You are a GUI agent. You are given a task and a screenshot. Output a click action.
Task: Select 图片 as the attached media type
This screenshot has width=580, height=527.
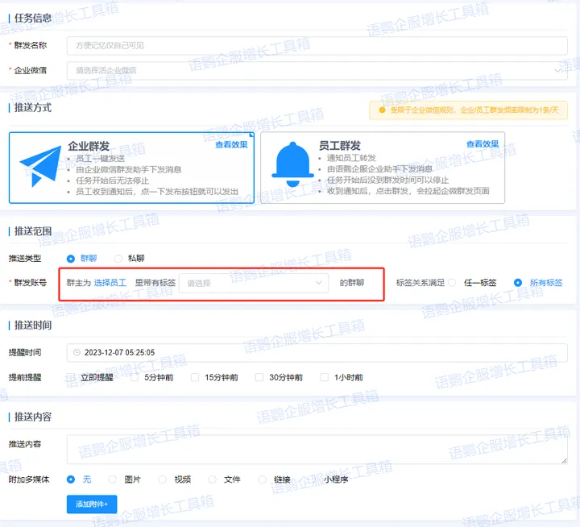[113, 479]
